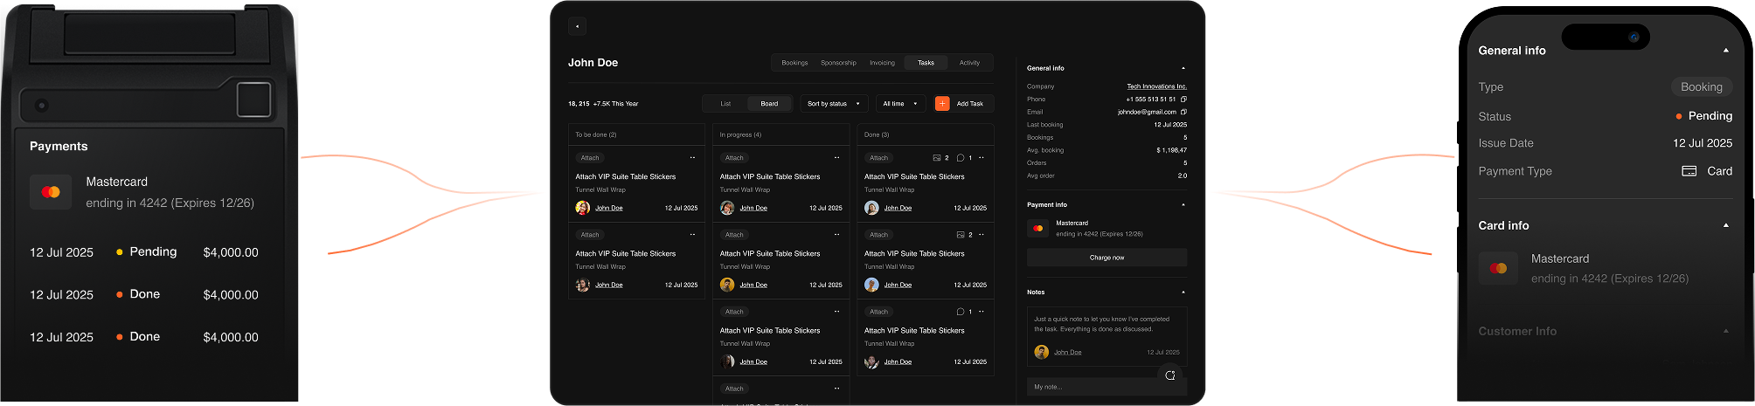The image size is (1755, 406).
Task: Click the $ 1,198,47 average booking value
Action: click(x=1171, y=150)
